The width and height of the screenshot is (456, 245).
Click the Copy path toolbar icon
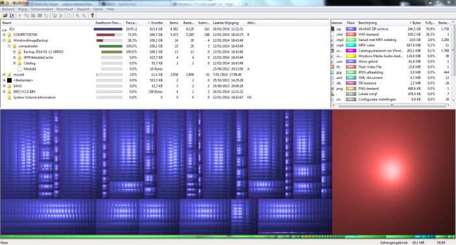point(27,16)
